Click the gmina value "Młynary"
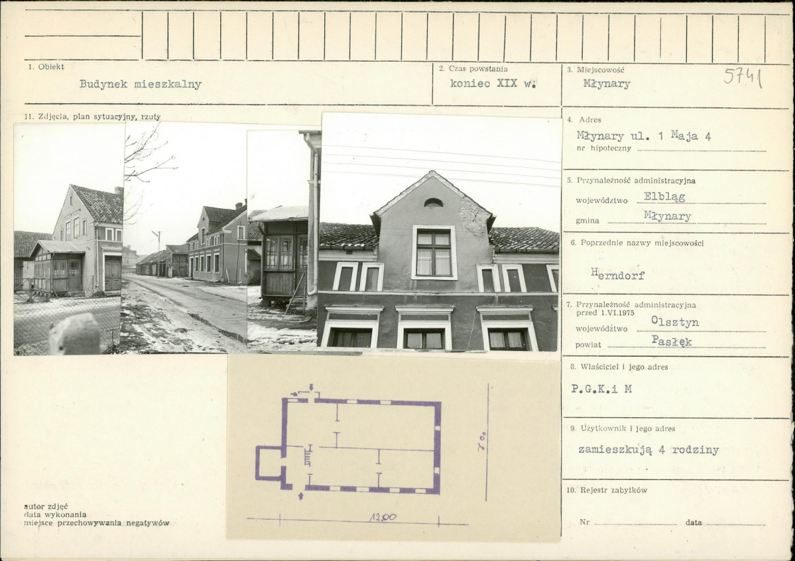 [x=667, y=216]
